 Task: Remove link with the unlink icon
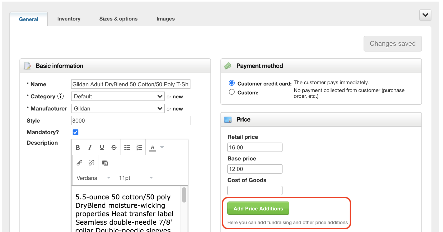pos(91,163)
